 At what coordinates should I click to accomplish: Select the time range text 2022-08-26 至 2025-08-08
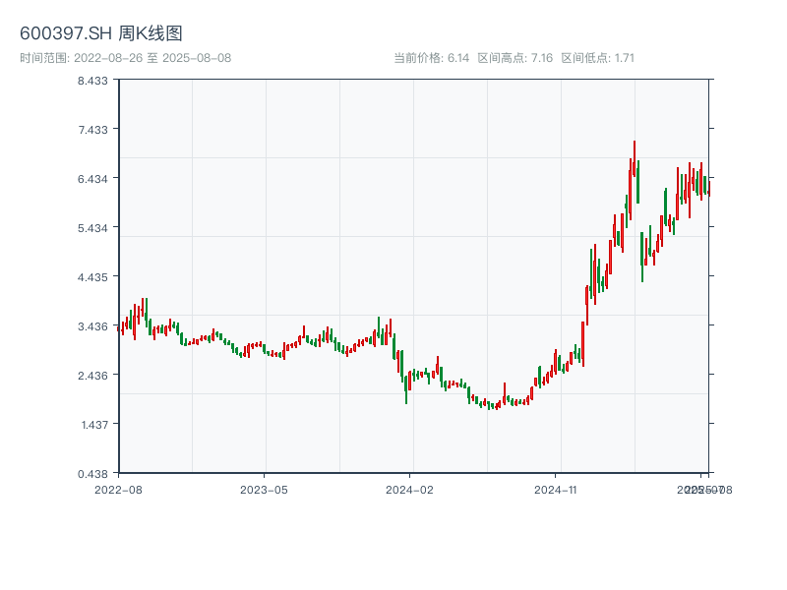tap(152, 58)
